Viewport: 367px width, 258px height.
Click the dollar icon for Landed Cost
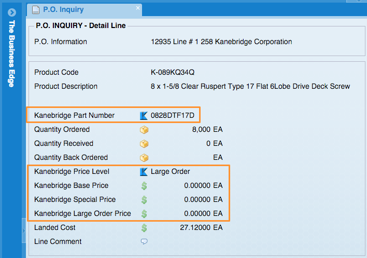[x=144, y=228]
